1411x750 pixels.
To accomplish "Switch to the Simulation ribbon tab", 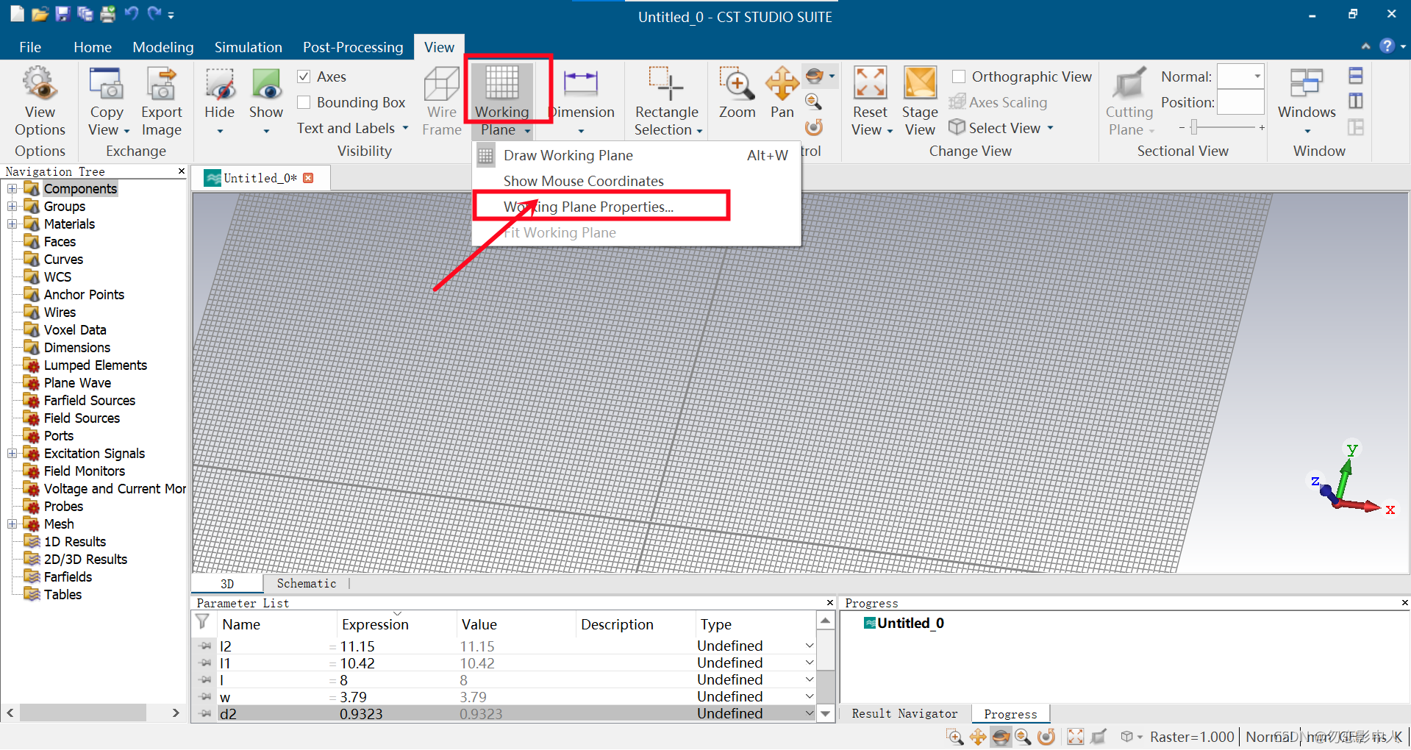I will pyautogui.click(x=248, y=46).
